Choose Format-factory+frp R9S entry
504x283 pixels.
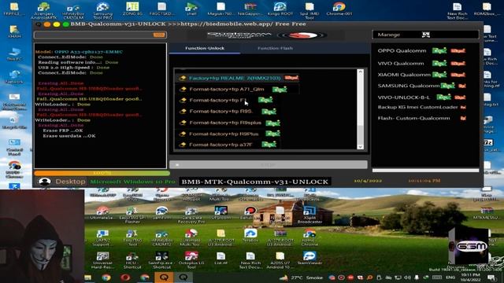pos(221,112)
